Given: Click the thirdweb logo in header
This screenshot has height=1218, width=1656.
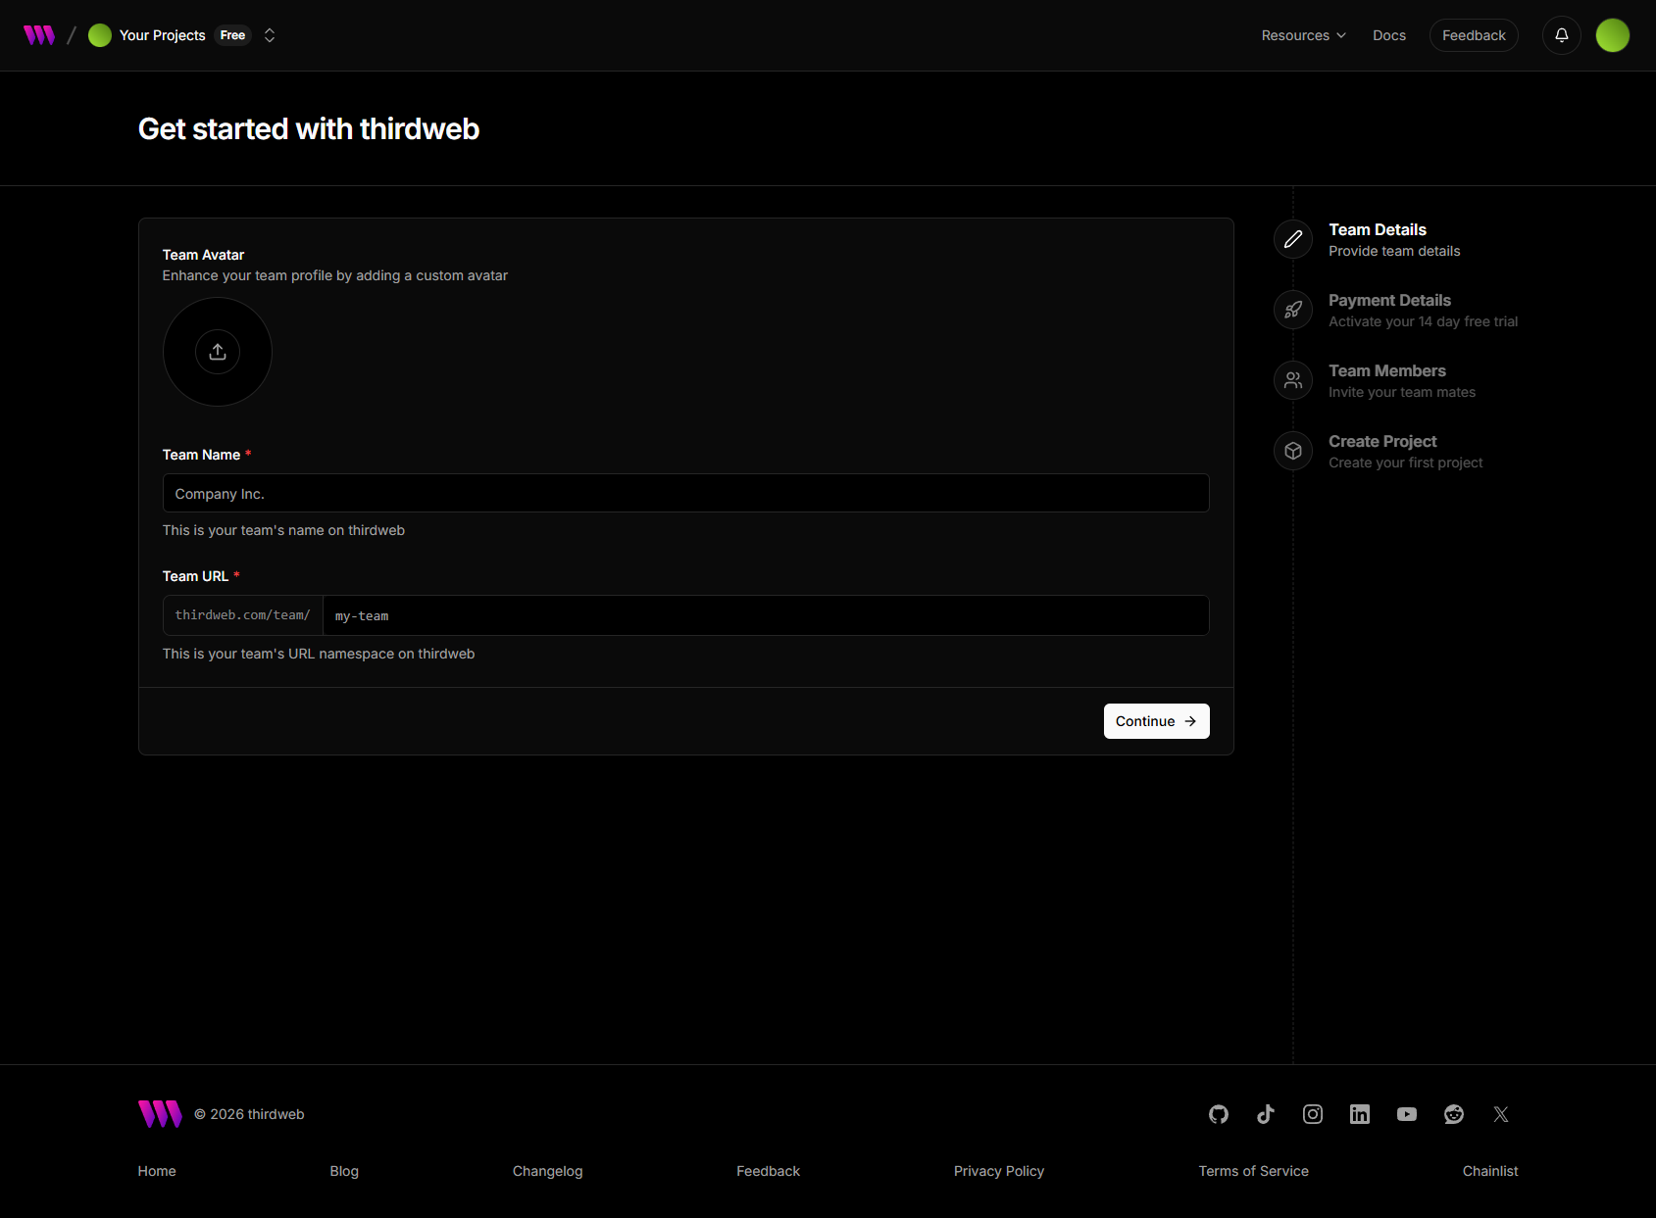Looking at the screenshot, I should 39,35.
